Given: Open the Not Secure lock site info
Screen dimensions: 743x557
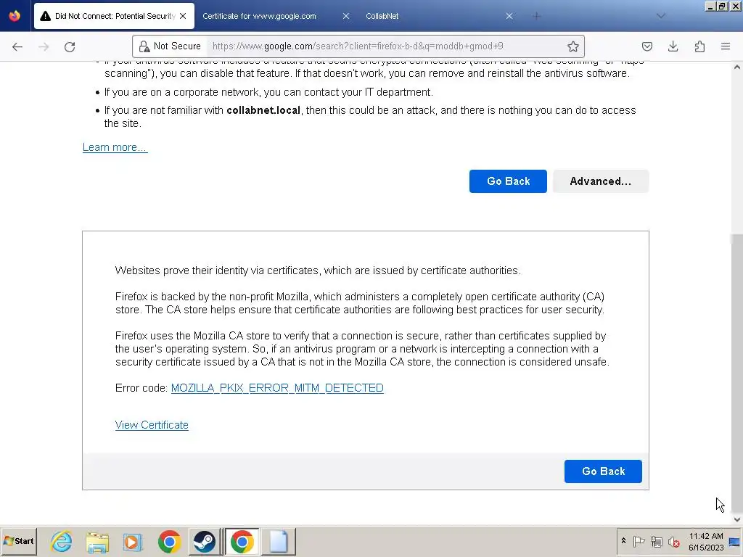Looking at the screenshot, I should (171, 46).
